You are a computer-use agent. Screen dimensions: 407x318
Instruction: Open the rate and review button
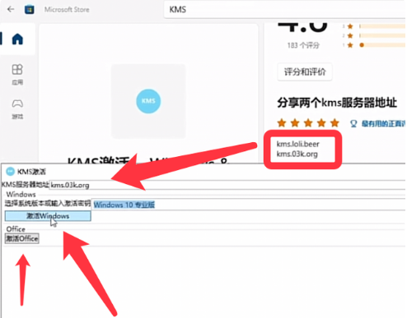click(x=305, y=72)
